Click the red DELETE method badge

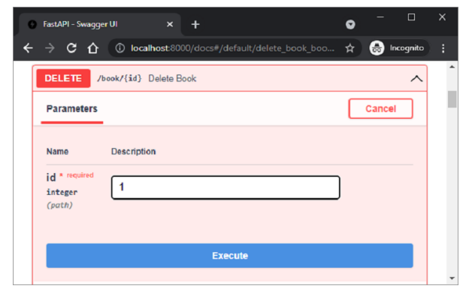63,78
